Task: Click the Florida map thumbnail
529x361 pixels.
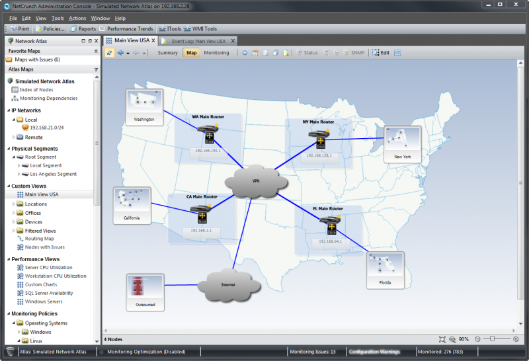Action: point(386,270)
